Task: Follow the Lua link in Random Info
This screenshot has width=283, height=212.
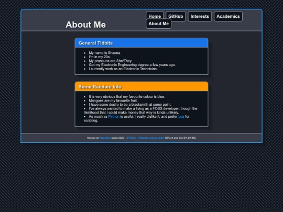Action: point(181,117)
